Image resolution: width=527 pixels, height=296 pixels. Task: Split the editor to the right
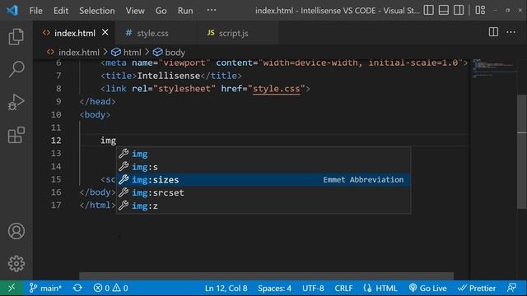click(493, 32)
